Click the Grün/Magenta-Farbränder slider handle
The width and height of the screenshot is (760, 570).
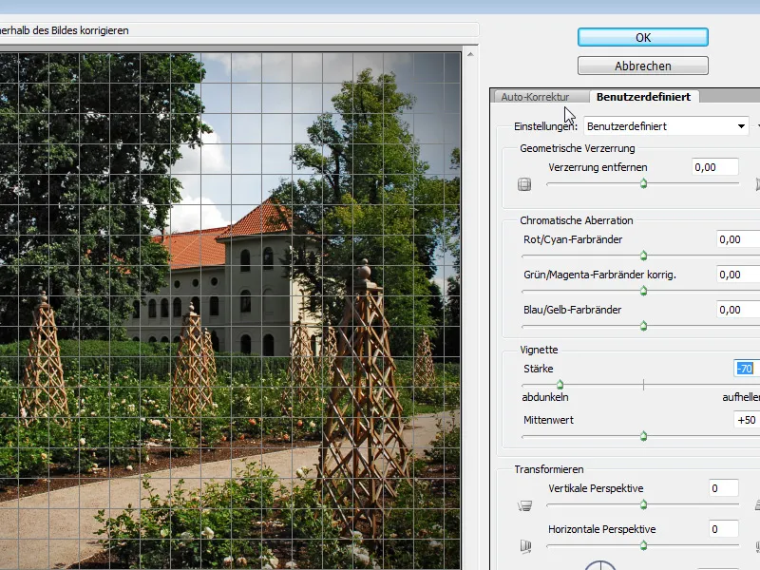(644, 291)
